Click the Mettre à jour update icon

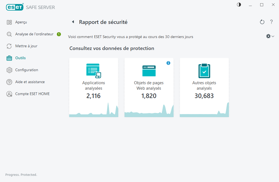[x=9, y=46]
